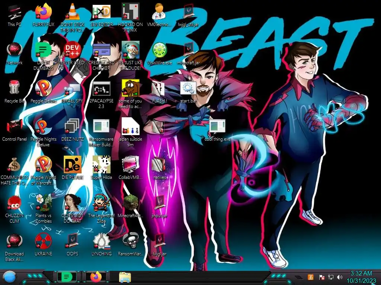Select the VM0Technic desktop icon
The width and height of the screenshot is (381, 285).
pyautogui.click(x=159, y=12)
